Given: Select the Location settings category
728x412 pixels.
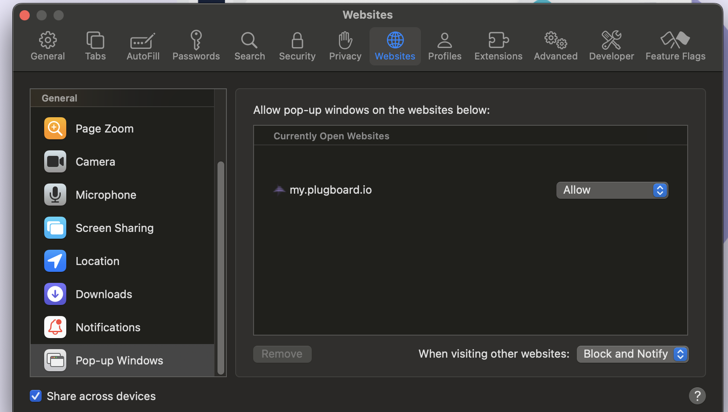Looking at the screenshot, I should pos(97,261).
